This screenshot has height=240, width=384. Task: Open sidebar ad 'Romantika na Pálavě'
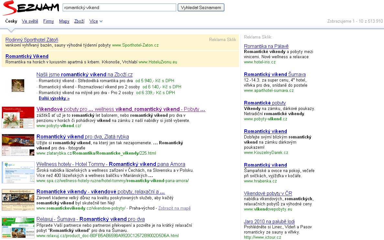tap(266, 46)
